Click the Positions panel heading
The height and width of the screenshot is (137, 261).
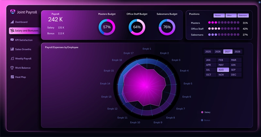(194, 14)
